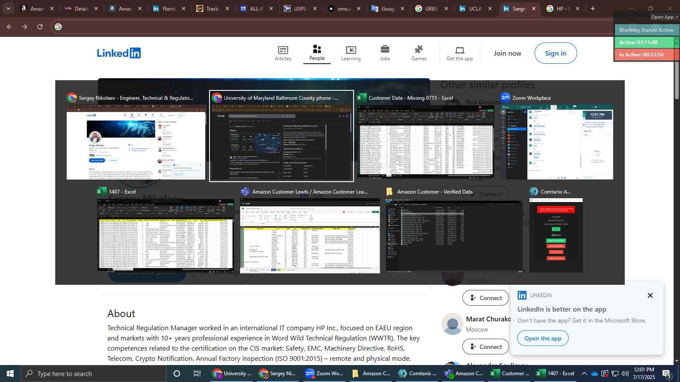The width and height of the screenshot is (680, 382).
Task: Close the LinkedIn app notification popup
Action: point(650,295)
